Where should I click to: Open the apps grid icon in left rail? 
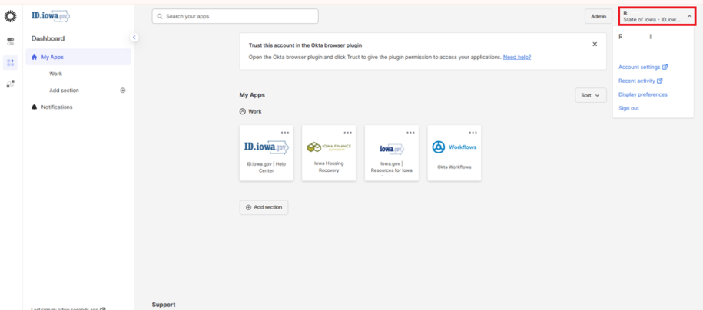10,63
